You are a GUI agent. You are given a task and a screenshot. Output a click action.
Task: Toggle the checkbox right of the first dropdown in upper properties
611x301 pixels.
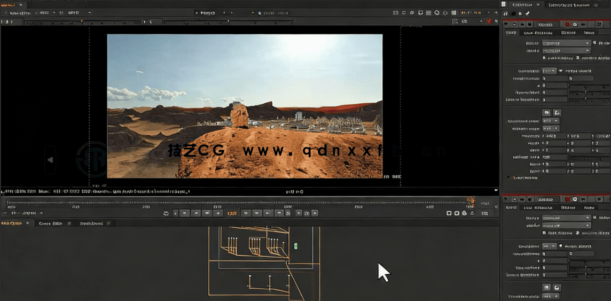click(x=594, y=43)
